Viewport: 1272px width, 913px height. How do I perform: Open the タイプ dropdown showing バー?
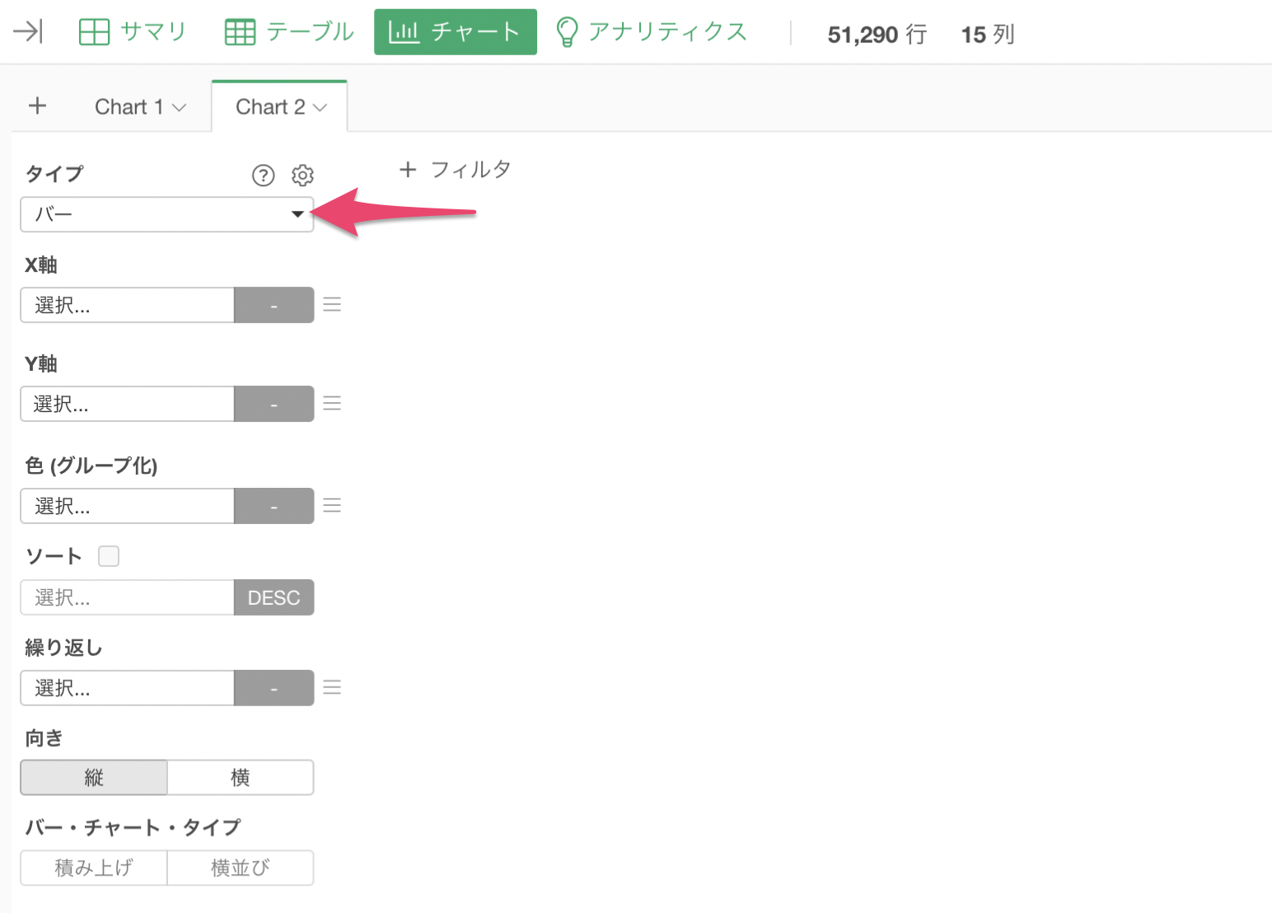point(167,214)
